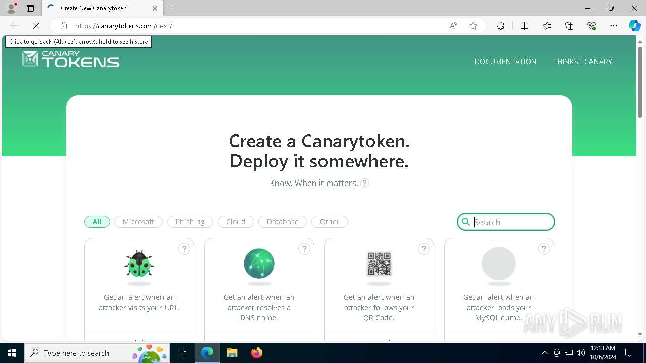Select 'attacker follows your QR Code' card text

[379, 308]
